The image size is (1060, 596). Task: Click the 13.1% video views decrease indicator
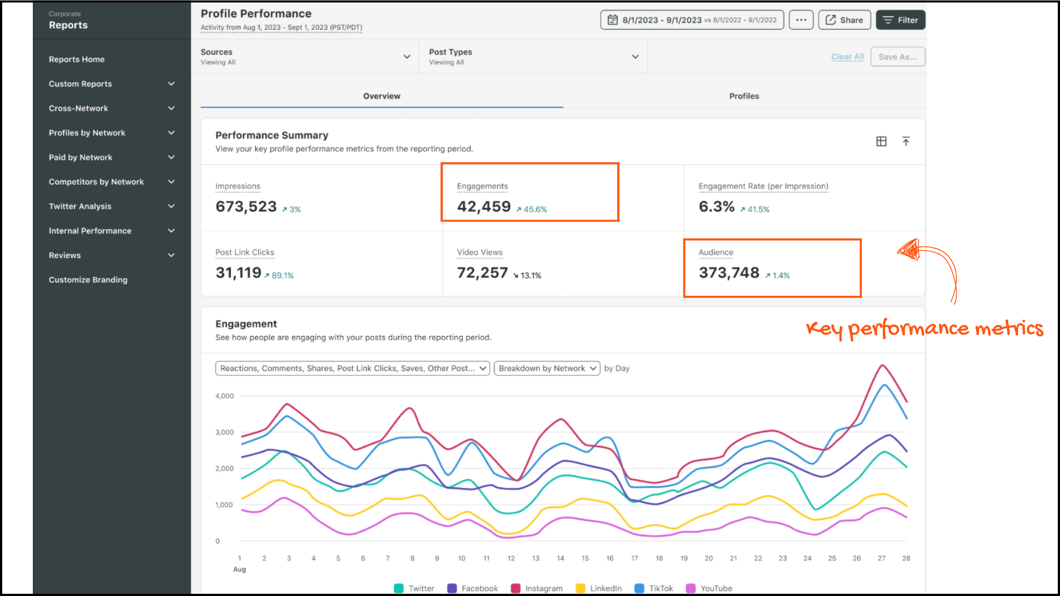pos(527,275)
